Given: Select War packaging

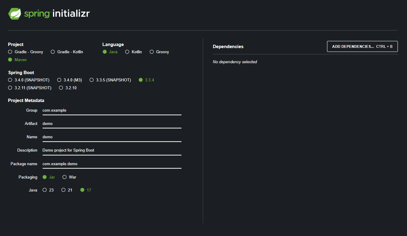Looking at the screenshot, I should coord(69,177).
